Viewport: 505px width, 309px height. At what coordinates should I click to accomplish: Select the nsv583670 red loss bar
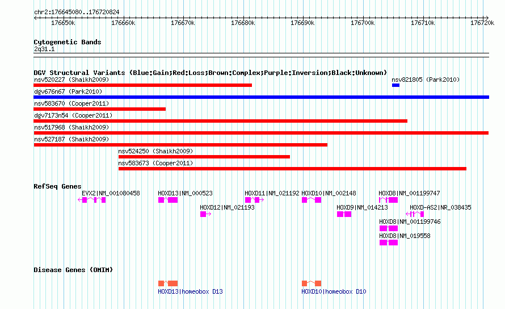tap(99, 109)
